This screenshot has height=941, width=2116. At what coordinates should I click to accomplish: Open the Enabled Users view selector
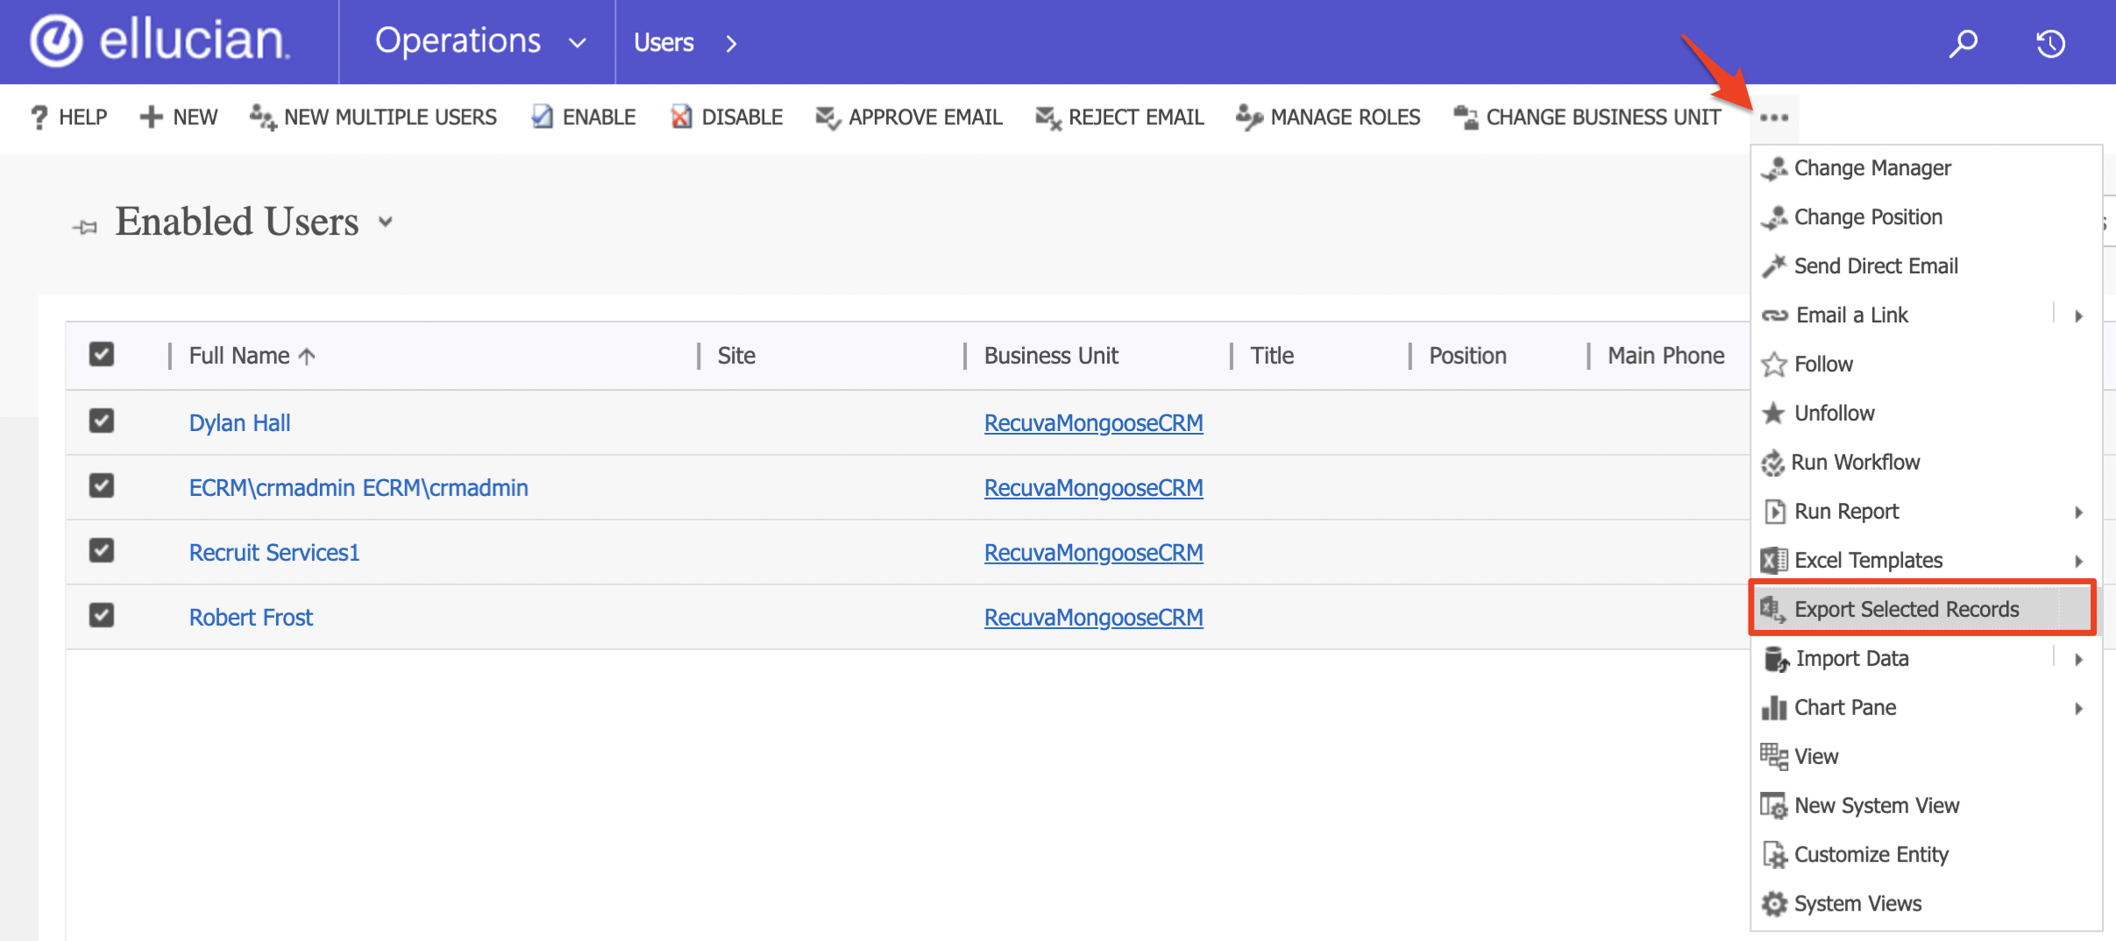coord(386,222)
